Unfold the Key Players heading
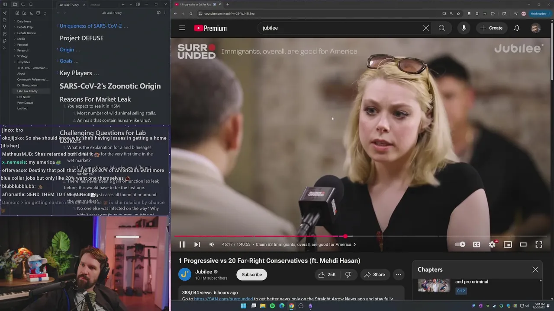The image size is (554, 311). pyautogui.click(x=57, y=73)
